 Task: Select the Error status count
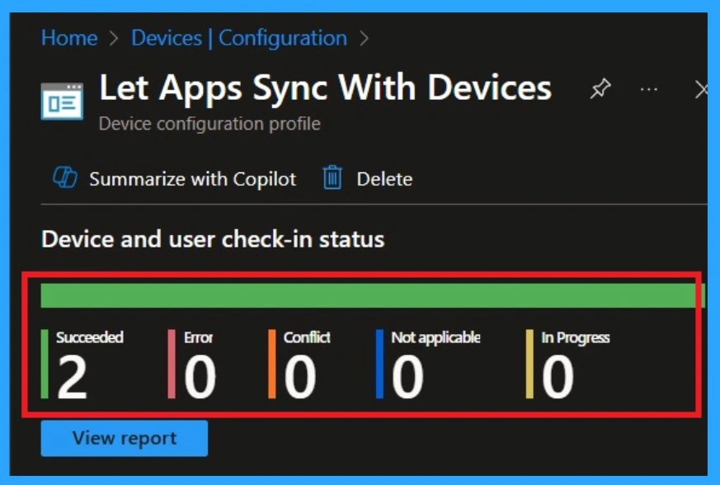point(200,378)
